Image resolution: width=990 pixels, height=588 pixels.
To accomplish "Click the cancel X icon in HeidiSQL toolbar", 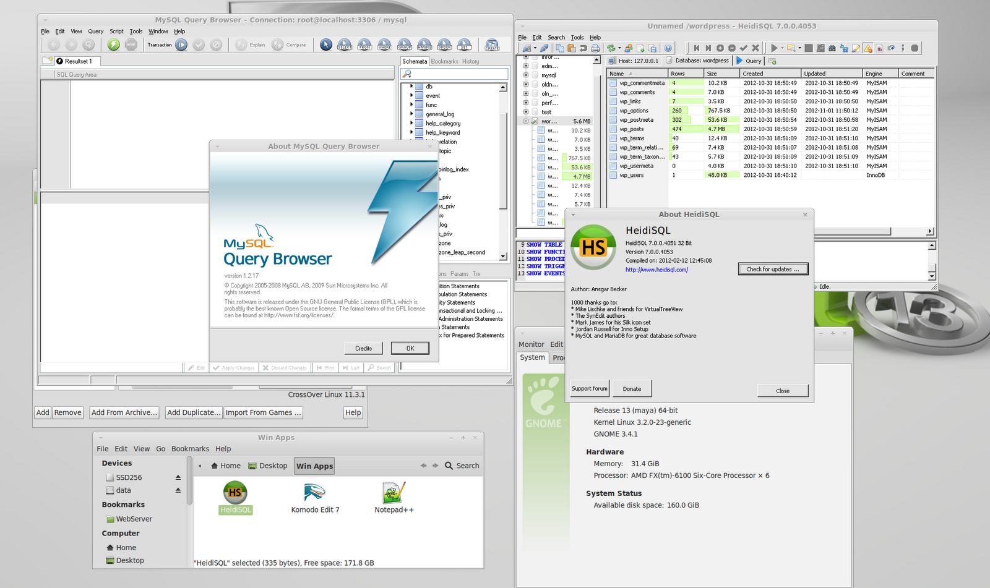I will 755,48.
